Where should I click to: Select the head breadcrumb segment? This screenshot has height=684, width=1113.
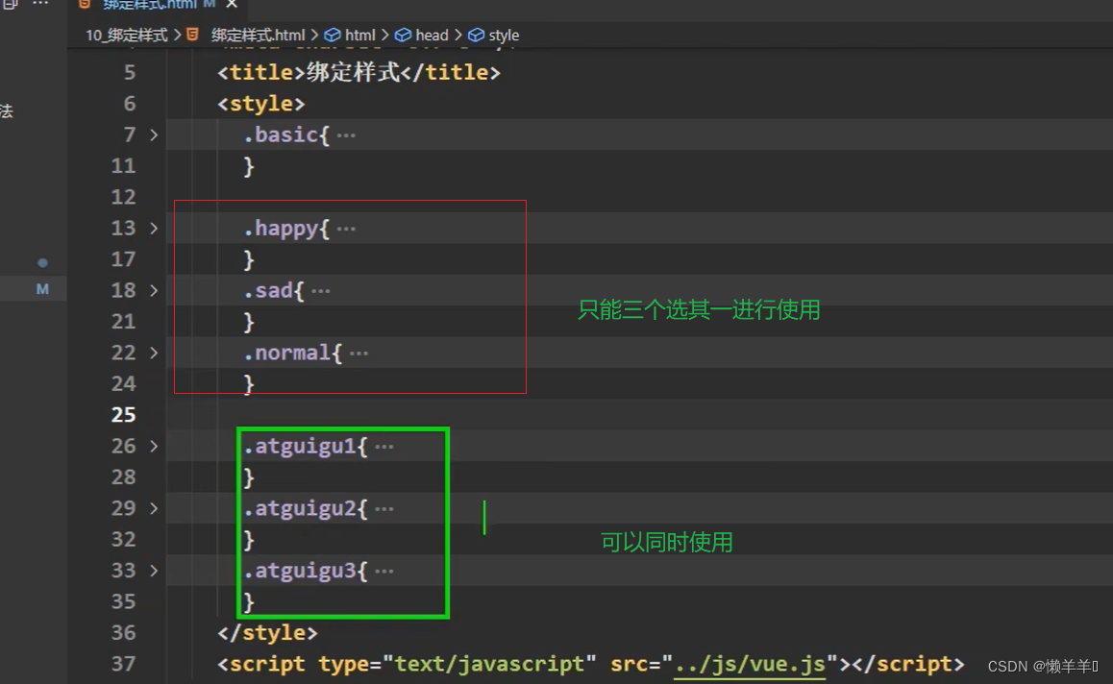click(432, 35)
